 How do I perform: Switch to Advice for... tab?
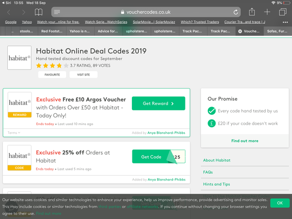[108, 31]
